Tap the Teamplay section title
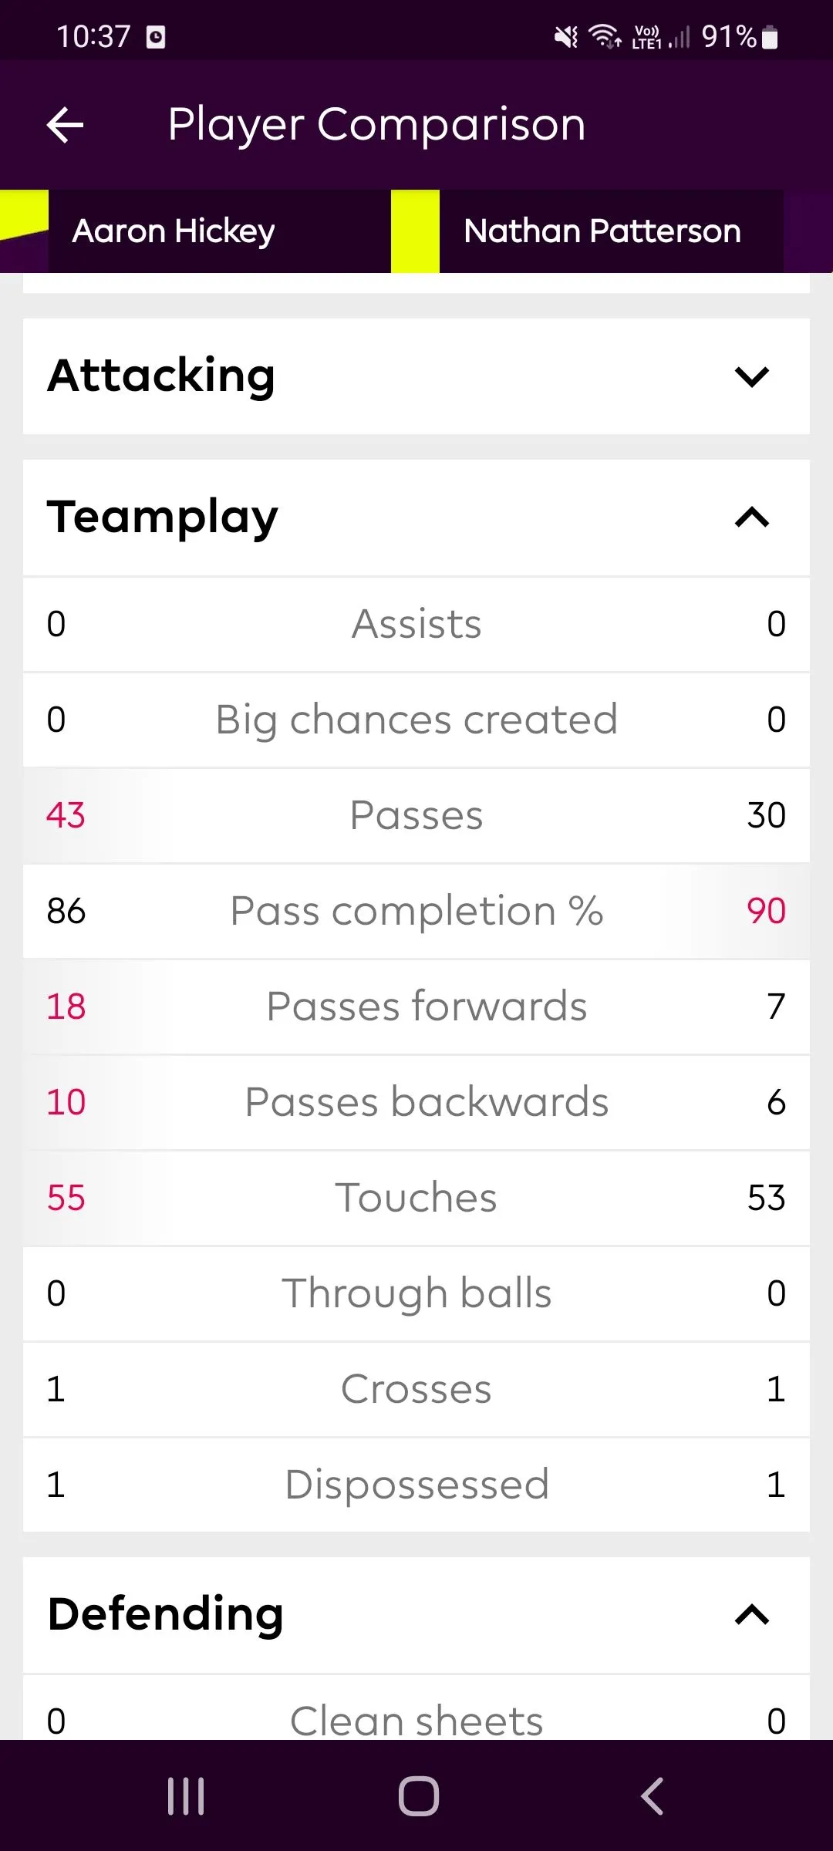This screenshot has height=1851, width=833. (x=163, y=517)
